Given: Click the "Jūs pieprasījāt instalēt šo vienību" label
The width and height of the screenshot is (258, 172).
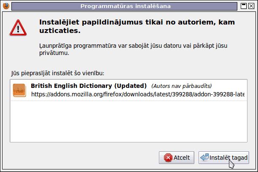Looking at the screenshot, I should click(58, 73).
